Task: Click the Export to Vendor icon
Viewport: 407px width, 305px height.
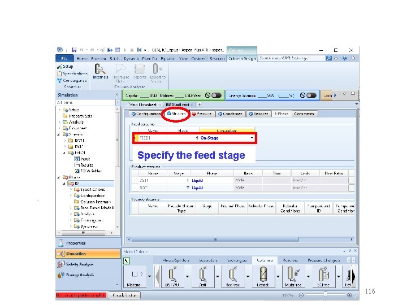Action: (x=158, y=73)
